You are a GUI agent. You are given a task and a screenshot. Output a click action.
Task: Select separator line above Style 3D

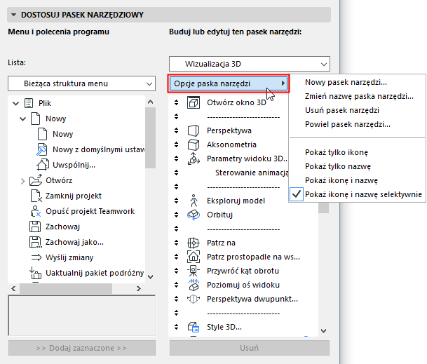point(243,313)
